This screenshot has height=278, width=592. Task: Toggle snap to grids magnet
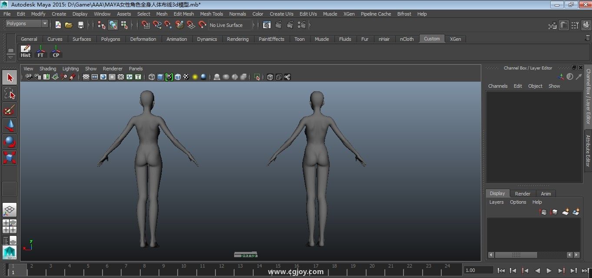[146, 25]
